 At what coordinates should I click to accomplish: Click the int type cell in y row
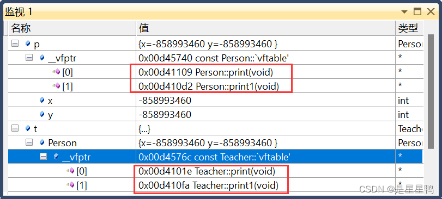coord(410,114)
